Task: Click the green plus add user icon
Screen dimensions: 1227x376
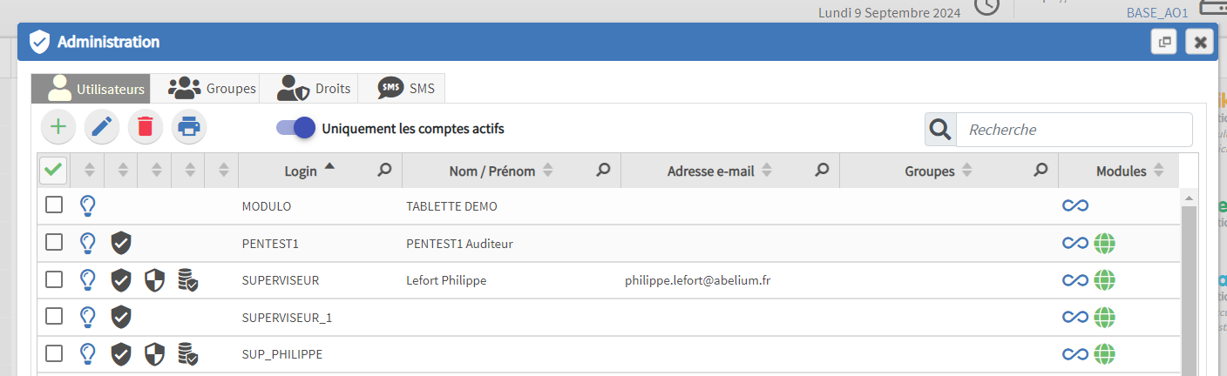Action: [58, 127]
